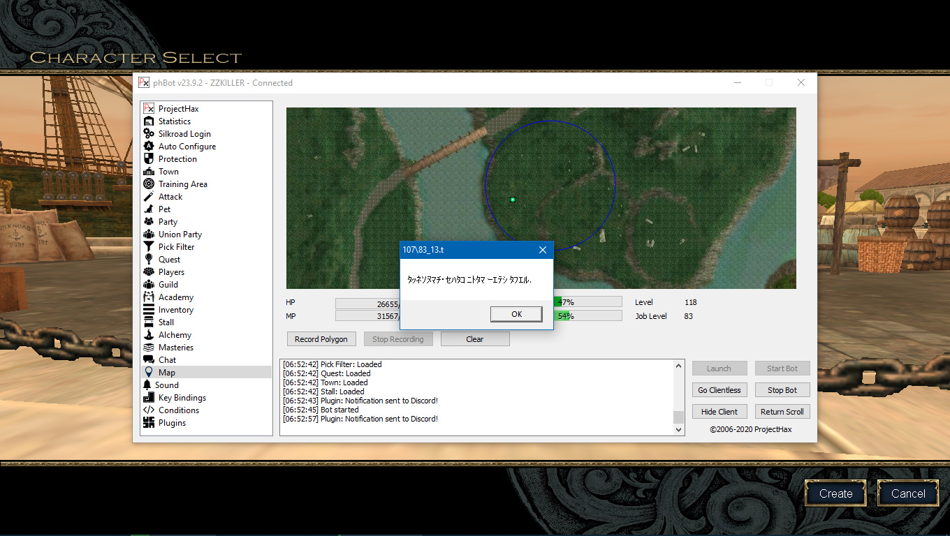Switch to the Union Party section

[180, 234]
